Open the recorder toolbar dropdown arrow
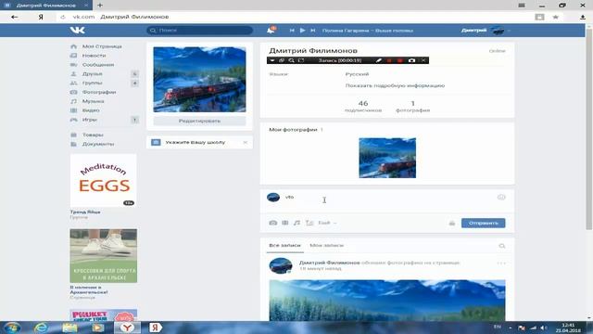The image size is (593, 334). point(271,60)
